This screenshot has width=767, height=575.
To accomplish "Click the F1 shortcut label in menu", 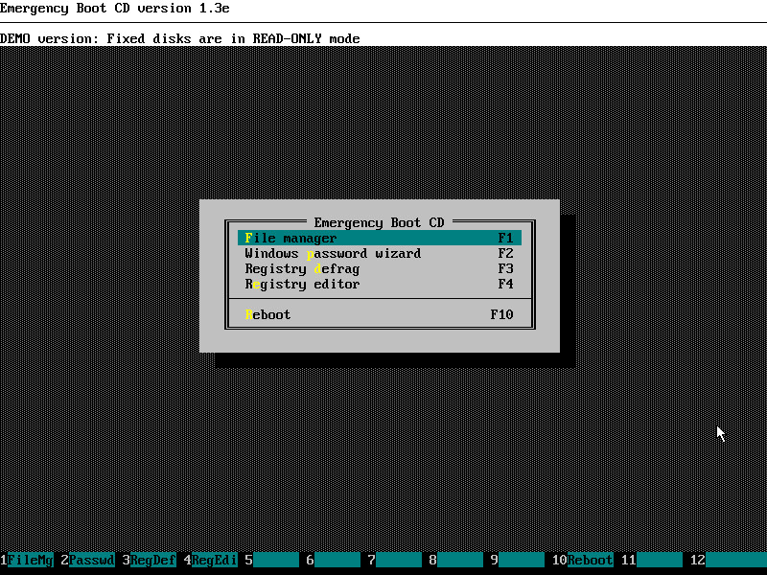I will pyautogui.click(x=506, y=238).
